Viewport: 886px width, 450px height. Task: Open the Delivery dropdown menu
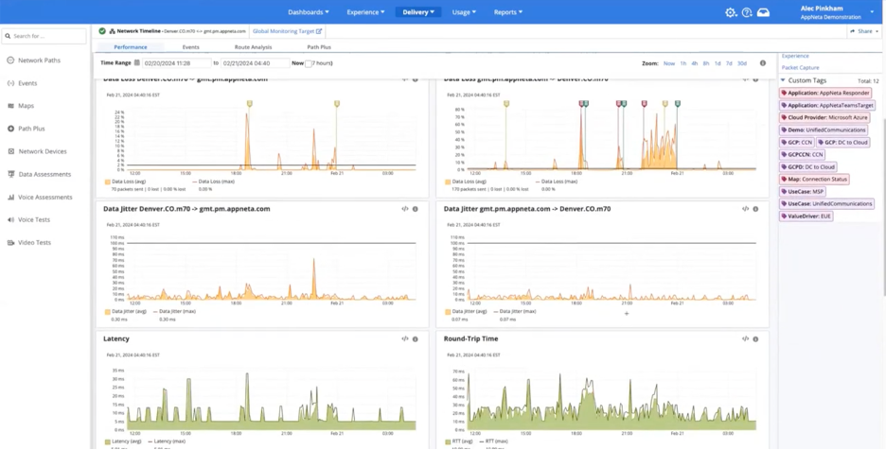click(x=418, y=12)
